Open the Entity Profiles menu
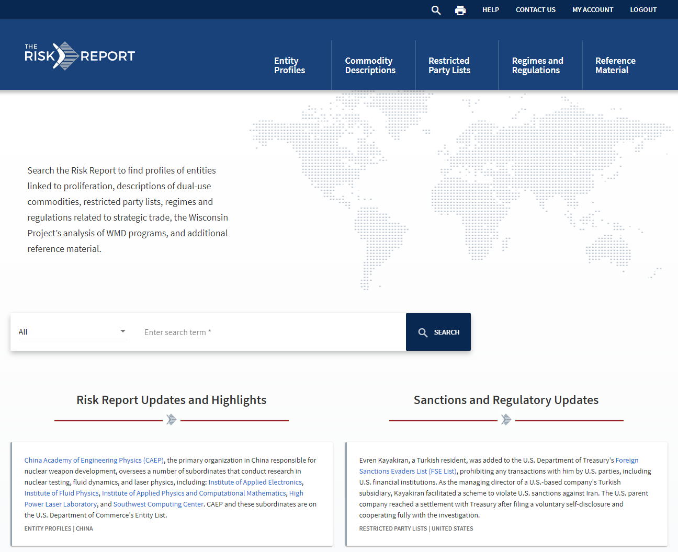This screenshot has height=552, width=678. (289, 65)
